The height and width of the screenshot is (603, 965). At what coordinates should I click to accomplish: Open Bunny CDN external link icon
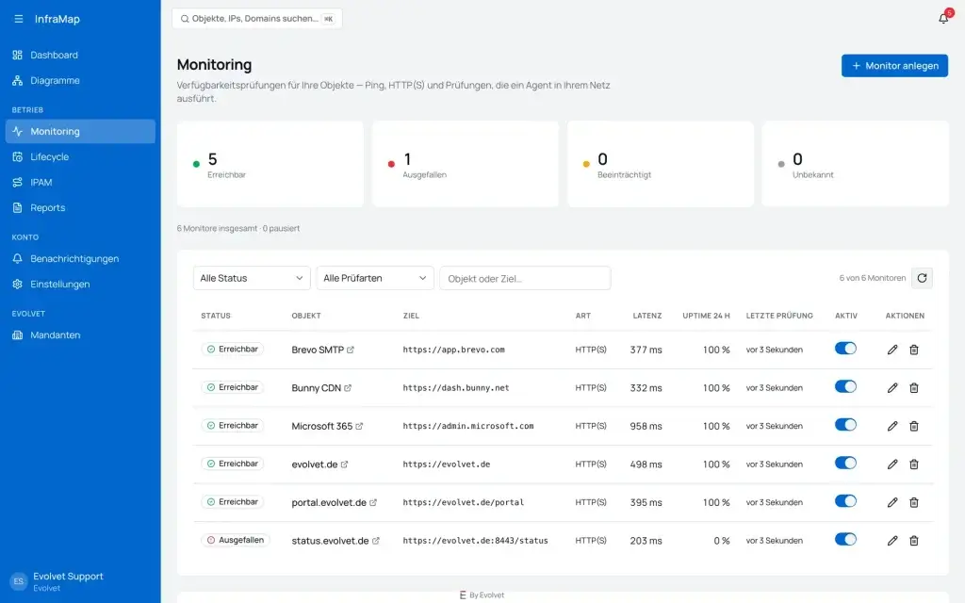348,387
